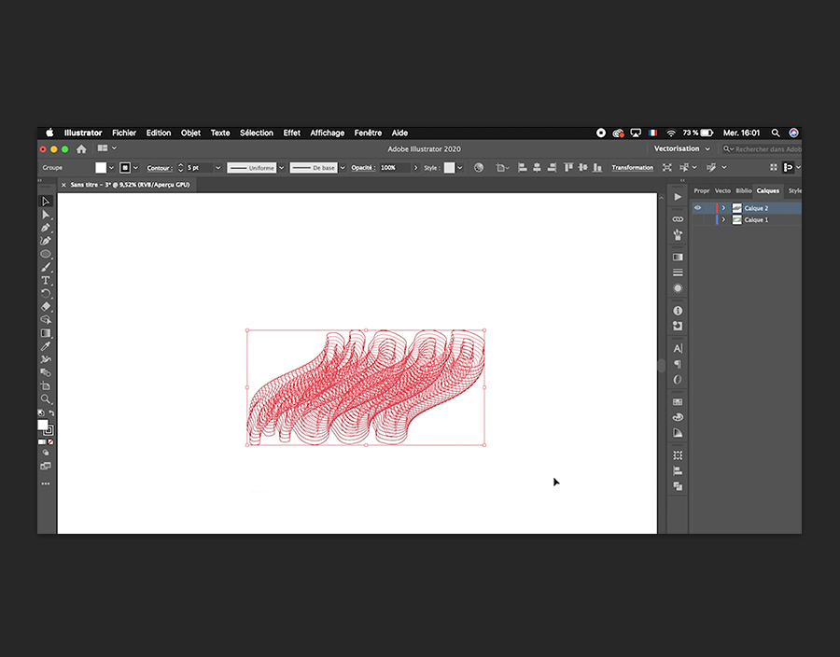The height and width of the screenshot is (657, 840).
Task: Select the Rotate tool
Action: (46, 293)
